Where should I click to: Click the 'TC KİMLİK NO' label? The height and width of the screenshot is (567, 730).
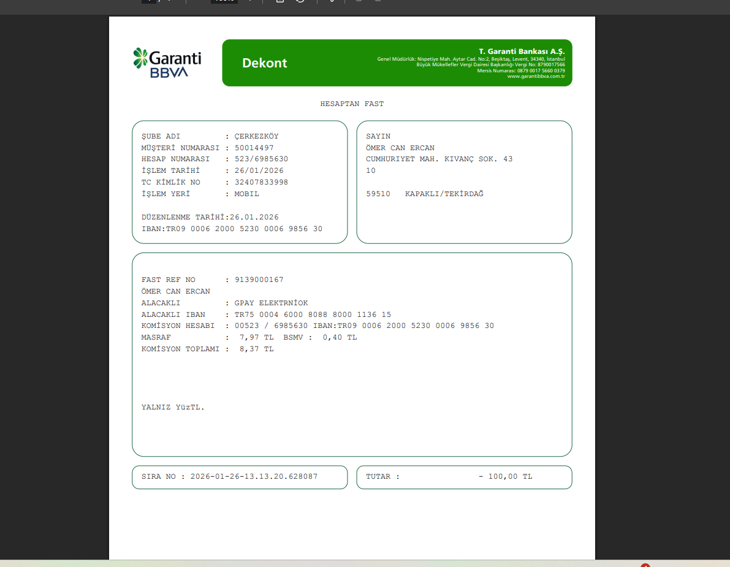click(x=170, y=183)
